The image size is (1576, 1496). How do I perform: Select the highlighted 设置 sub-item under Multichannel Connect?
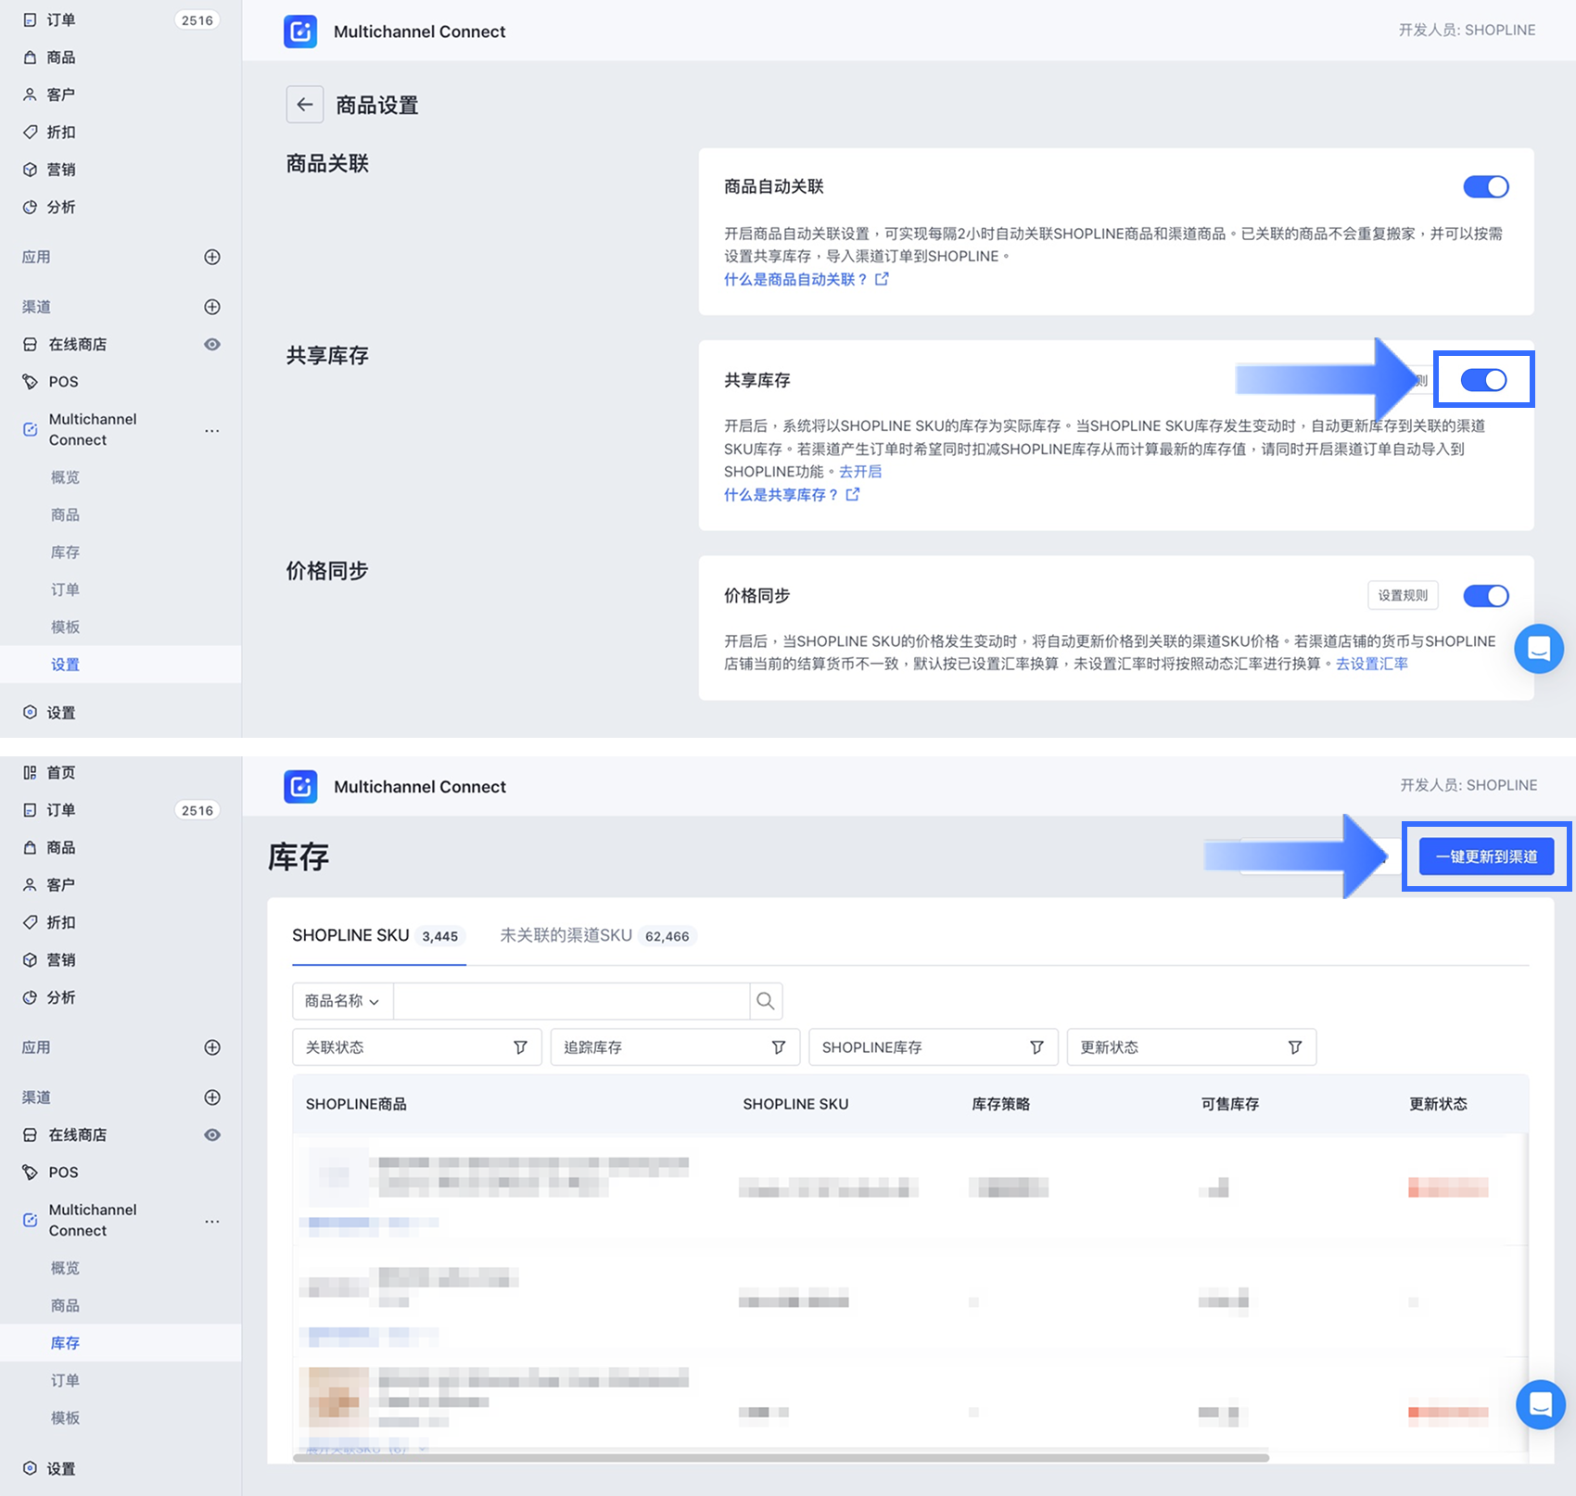pos(121,665)
